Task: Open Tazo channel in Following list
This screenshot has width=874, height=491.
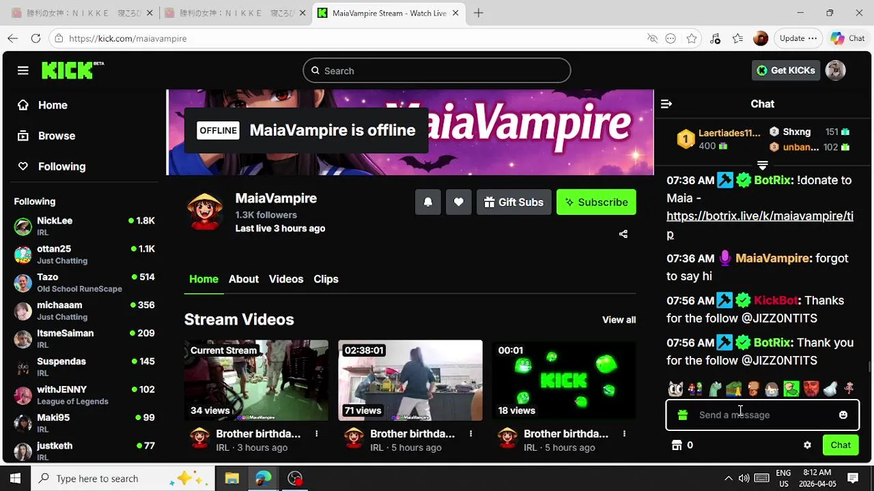Action: (x=85, y=282)
